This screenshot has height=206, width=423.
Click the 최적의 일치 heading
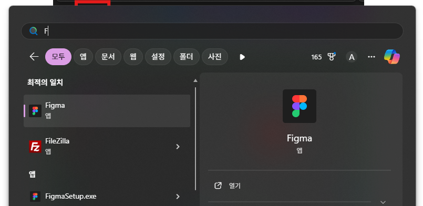pos(45,83)
